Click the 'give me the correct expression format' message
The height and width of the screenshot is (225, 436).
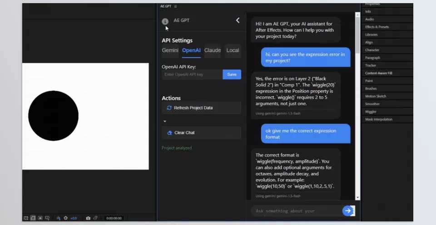306,134
